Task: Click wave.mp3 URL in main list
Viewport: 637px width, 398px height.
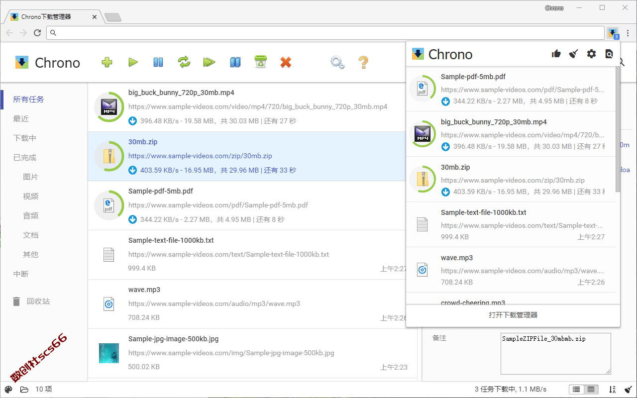Action: (x=214, y=303)
